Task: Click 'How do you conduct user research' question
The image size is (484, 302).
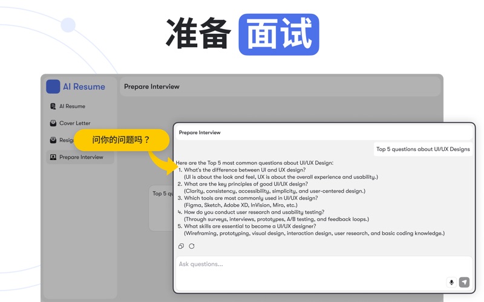Action: coord(254,212)
